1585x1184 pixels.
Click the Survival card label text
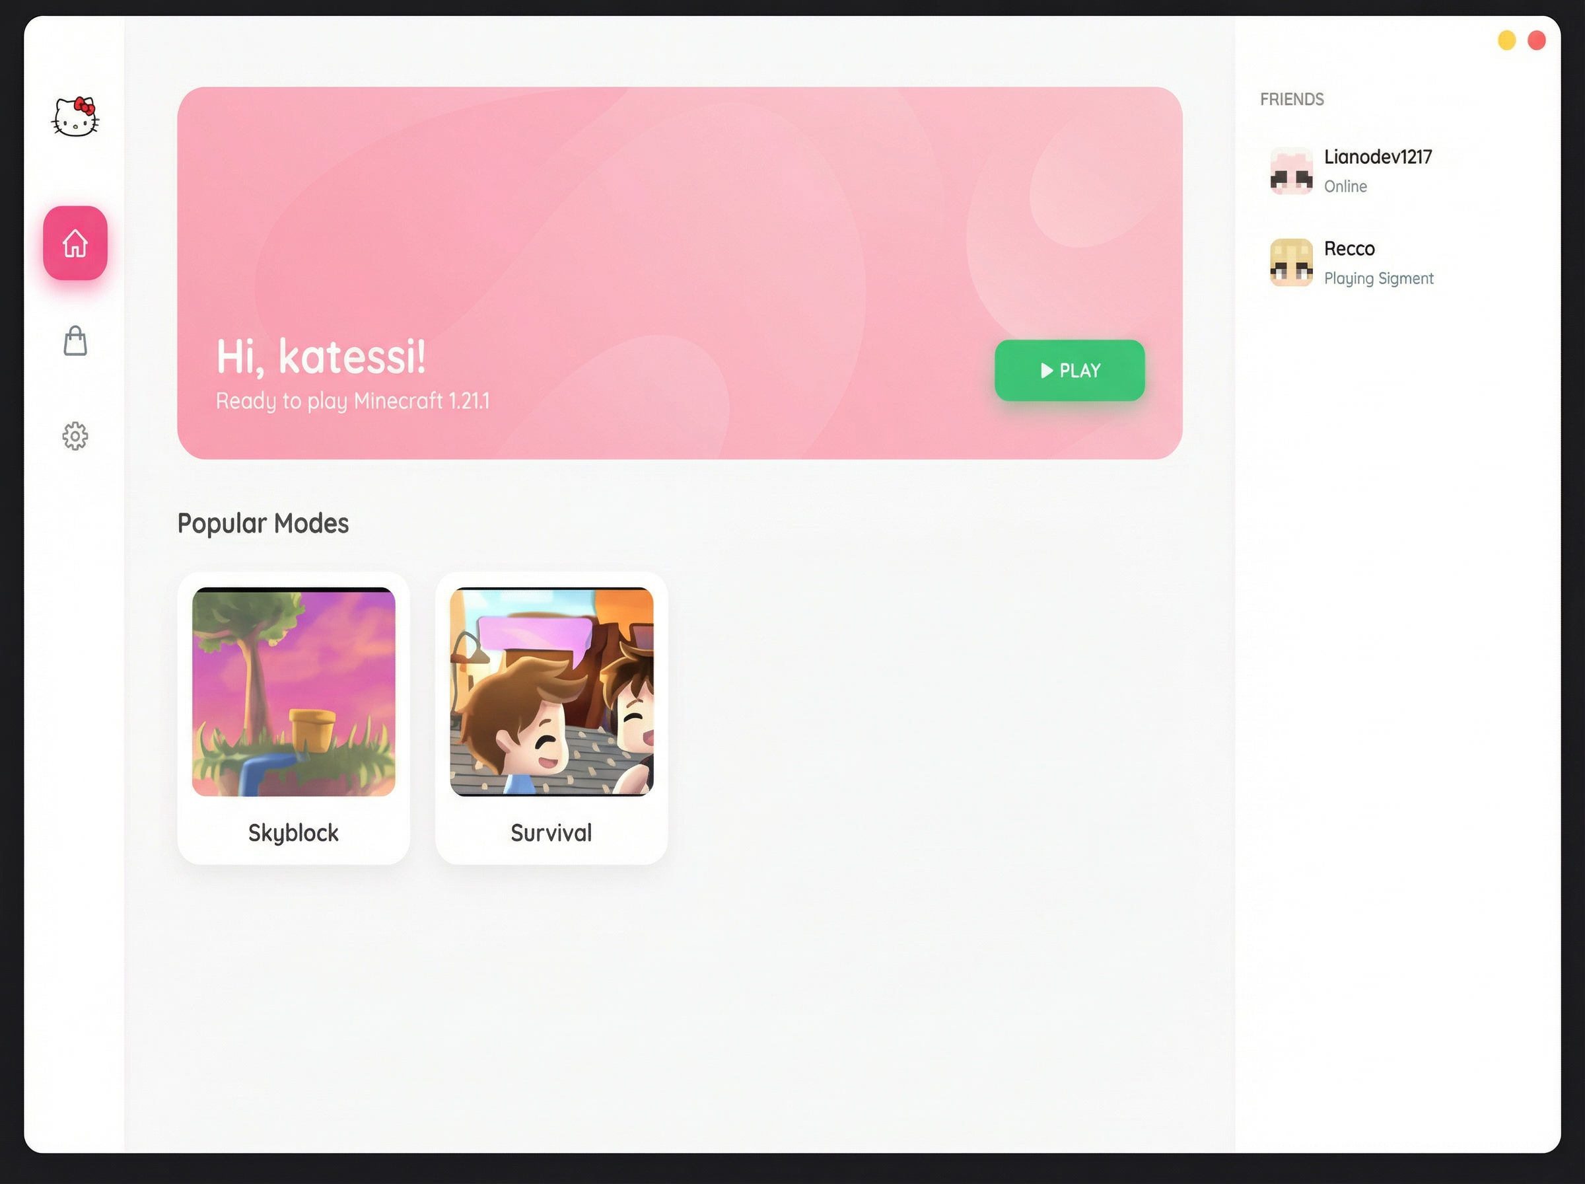click(x=551, y=832)
